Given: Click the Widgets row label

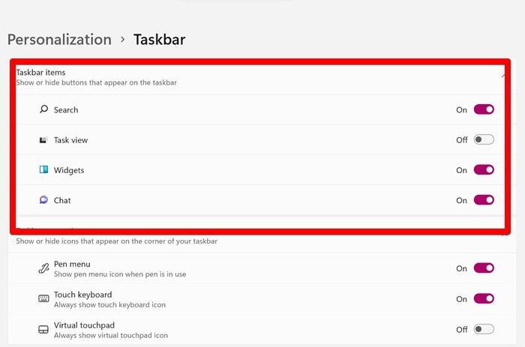Looking at the screenshot, I should [69, 170].
